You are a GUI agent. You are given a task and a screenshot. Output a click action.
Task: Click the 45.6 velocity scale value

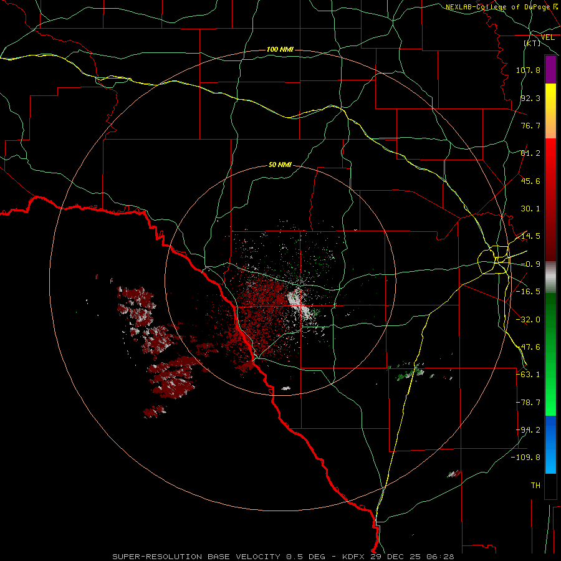pos(530,181)
